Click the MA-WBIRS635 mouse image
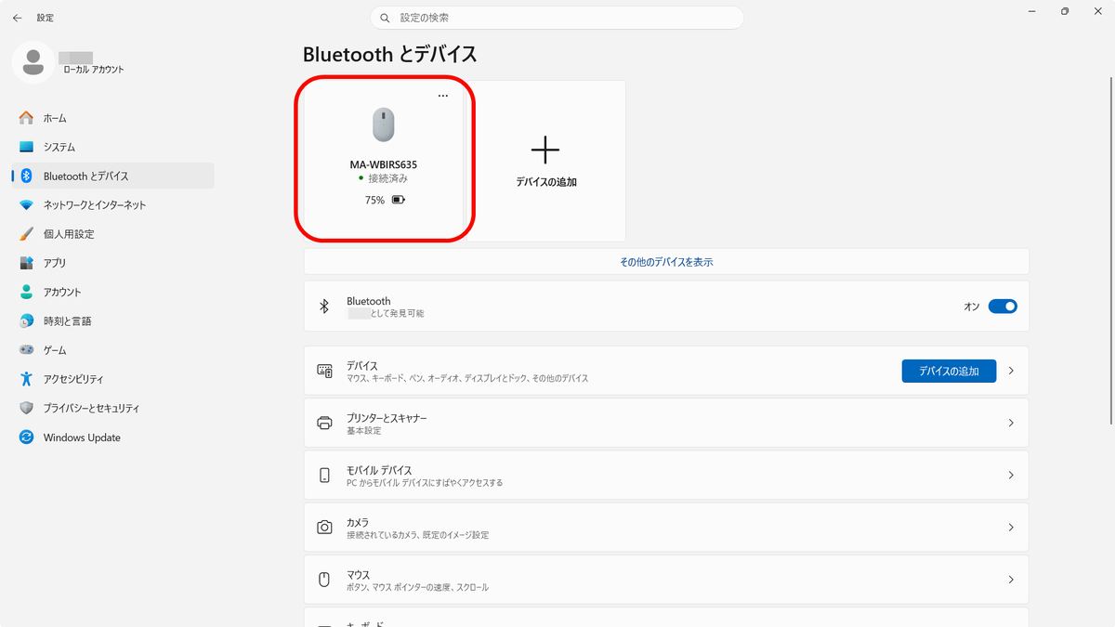The image size is (1115, 627). pyautogui.click(x=384, y=124)
